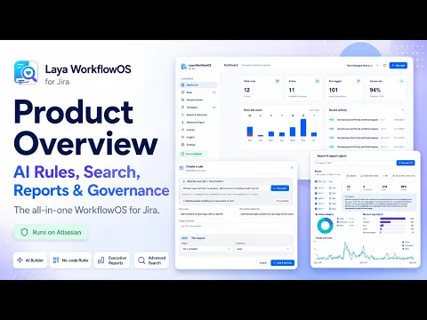Click the refresh icon in the dashboard header
The height and width of the screenshot is (320, 427).
coord(384,66)
